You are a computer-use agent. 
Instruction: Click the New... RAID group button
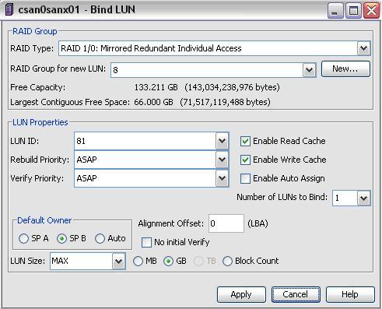coord(345,68)
